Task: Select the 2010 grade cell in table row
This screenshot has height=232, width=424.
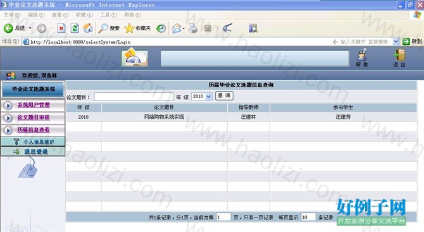Action: pos(84,117)
